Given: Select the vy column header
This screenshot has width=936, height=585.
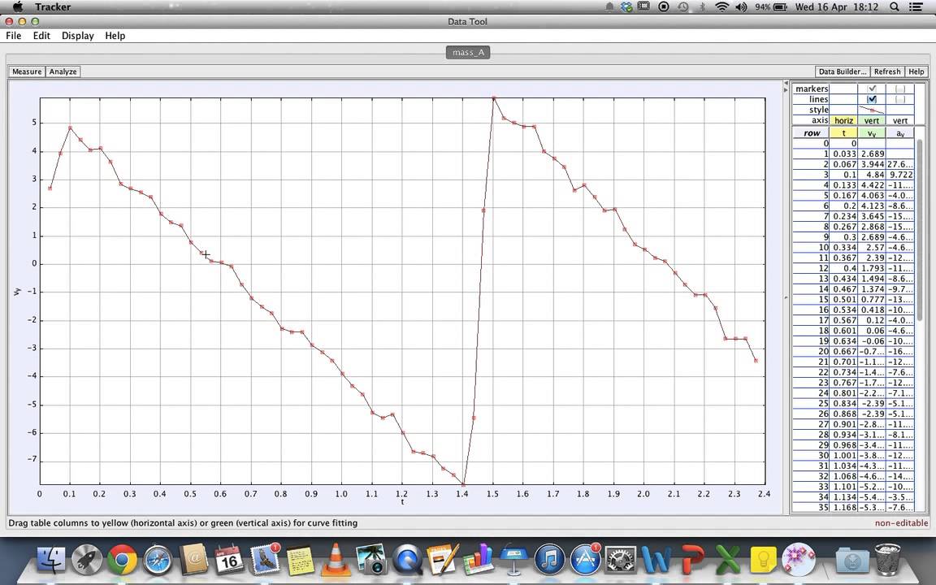Looking at the screenshot, I should point(872,133).
